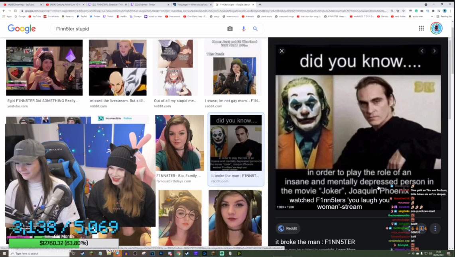This screenshot has width=455, height=257.
Task: Click the famousbirthdays.com source text
Action: click(x=173, y=181)
